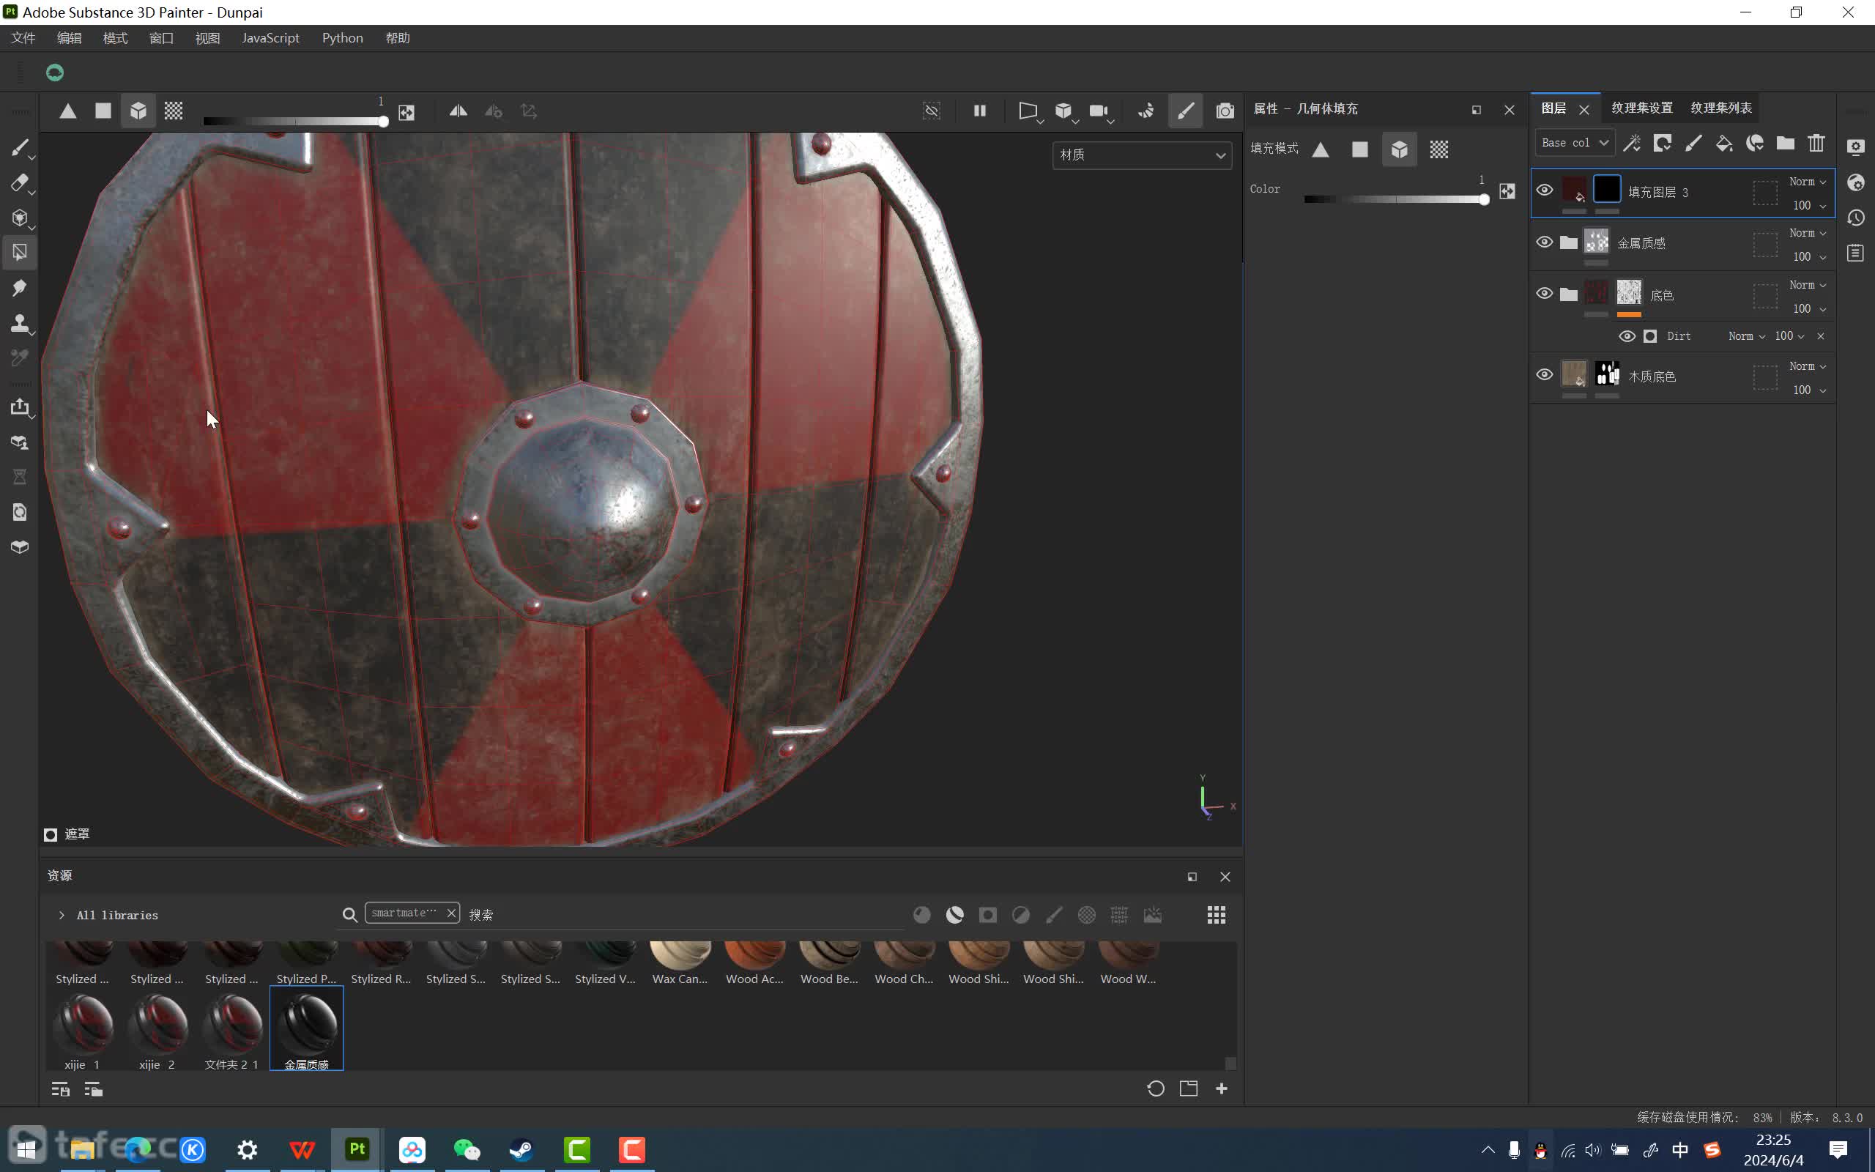Open the 编辑 menu
This screenshot has width=1875, height=1172.
[x=69, y=38]
